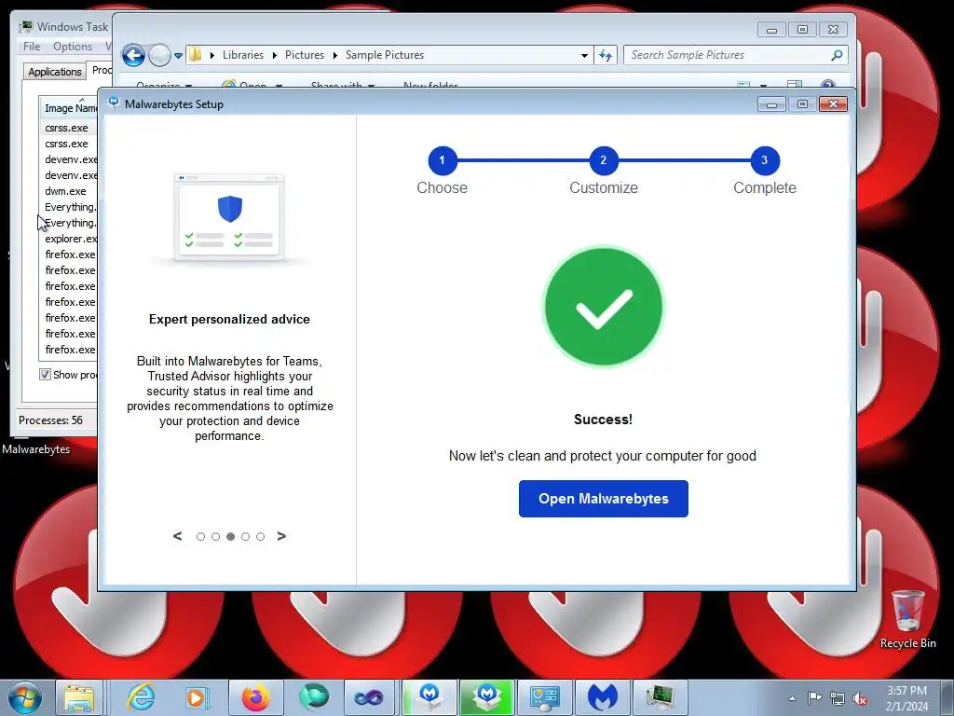Image resolution: width=954 pixels, height=716 pixels.
Task: Open the Windows Start menu
Action: pos(24,697)
